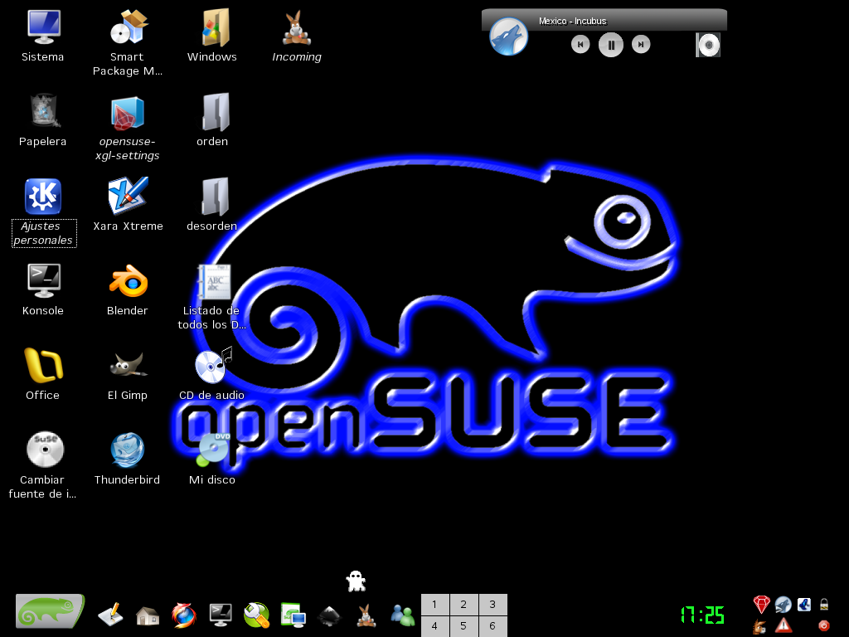Click the red power logout button

click(x=824, y=625)
